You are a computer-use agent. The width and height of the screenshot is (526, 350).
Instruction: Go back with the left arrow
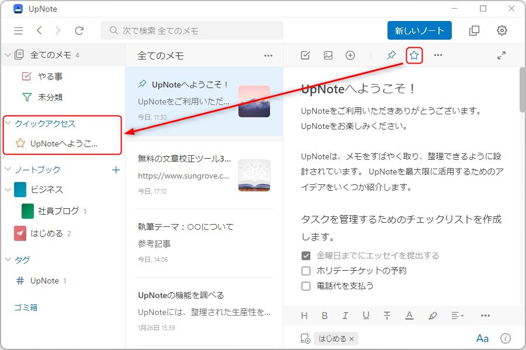click(x=39, y=30)
